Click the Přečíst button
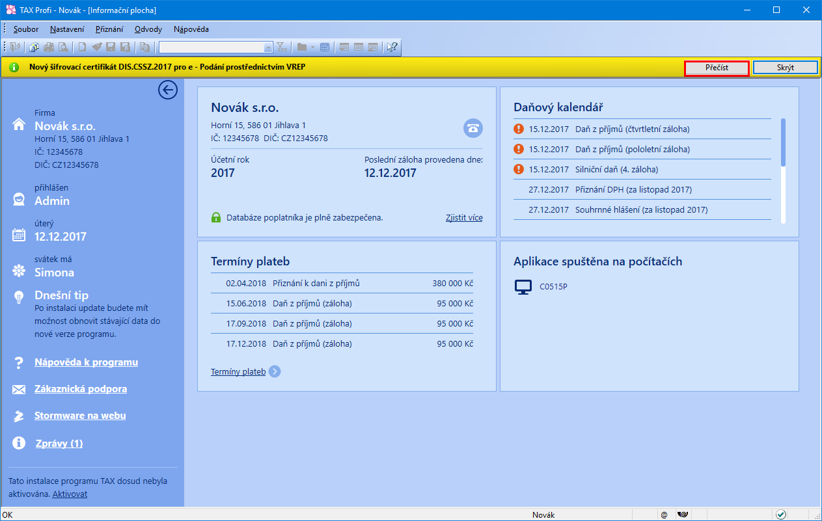Viewport: 822px width, 521px height. pos(717,68)
